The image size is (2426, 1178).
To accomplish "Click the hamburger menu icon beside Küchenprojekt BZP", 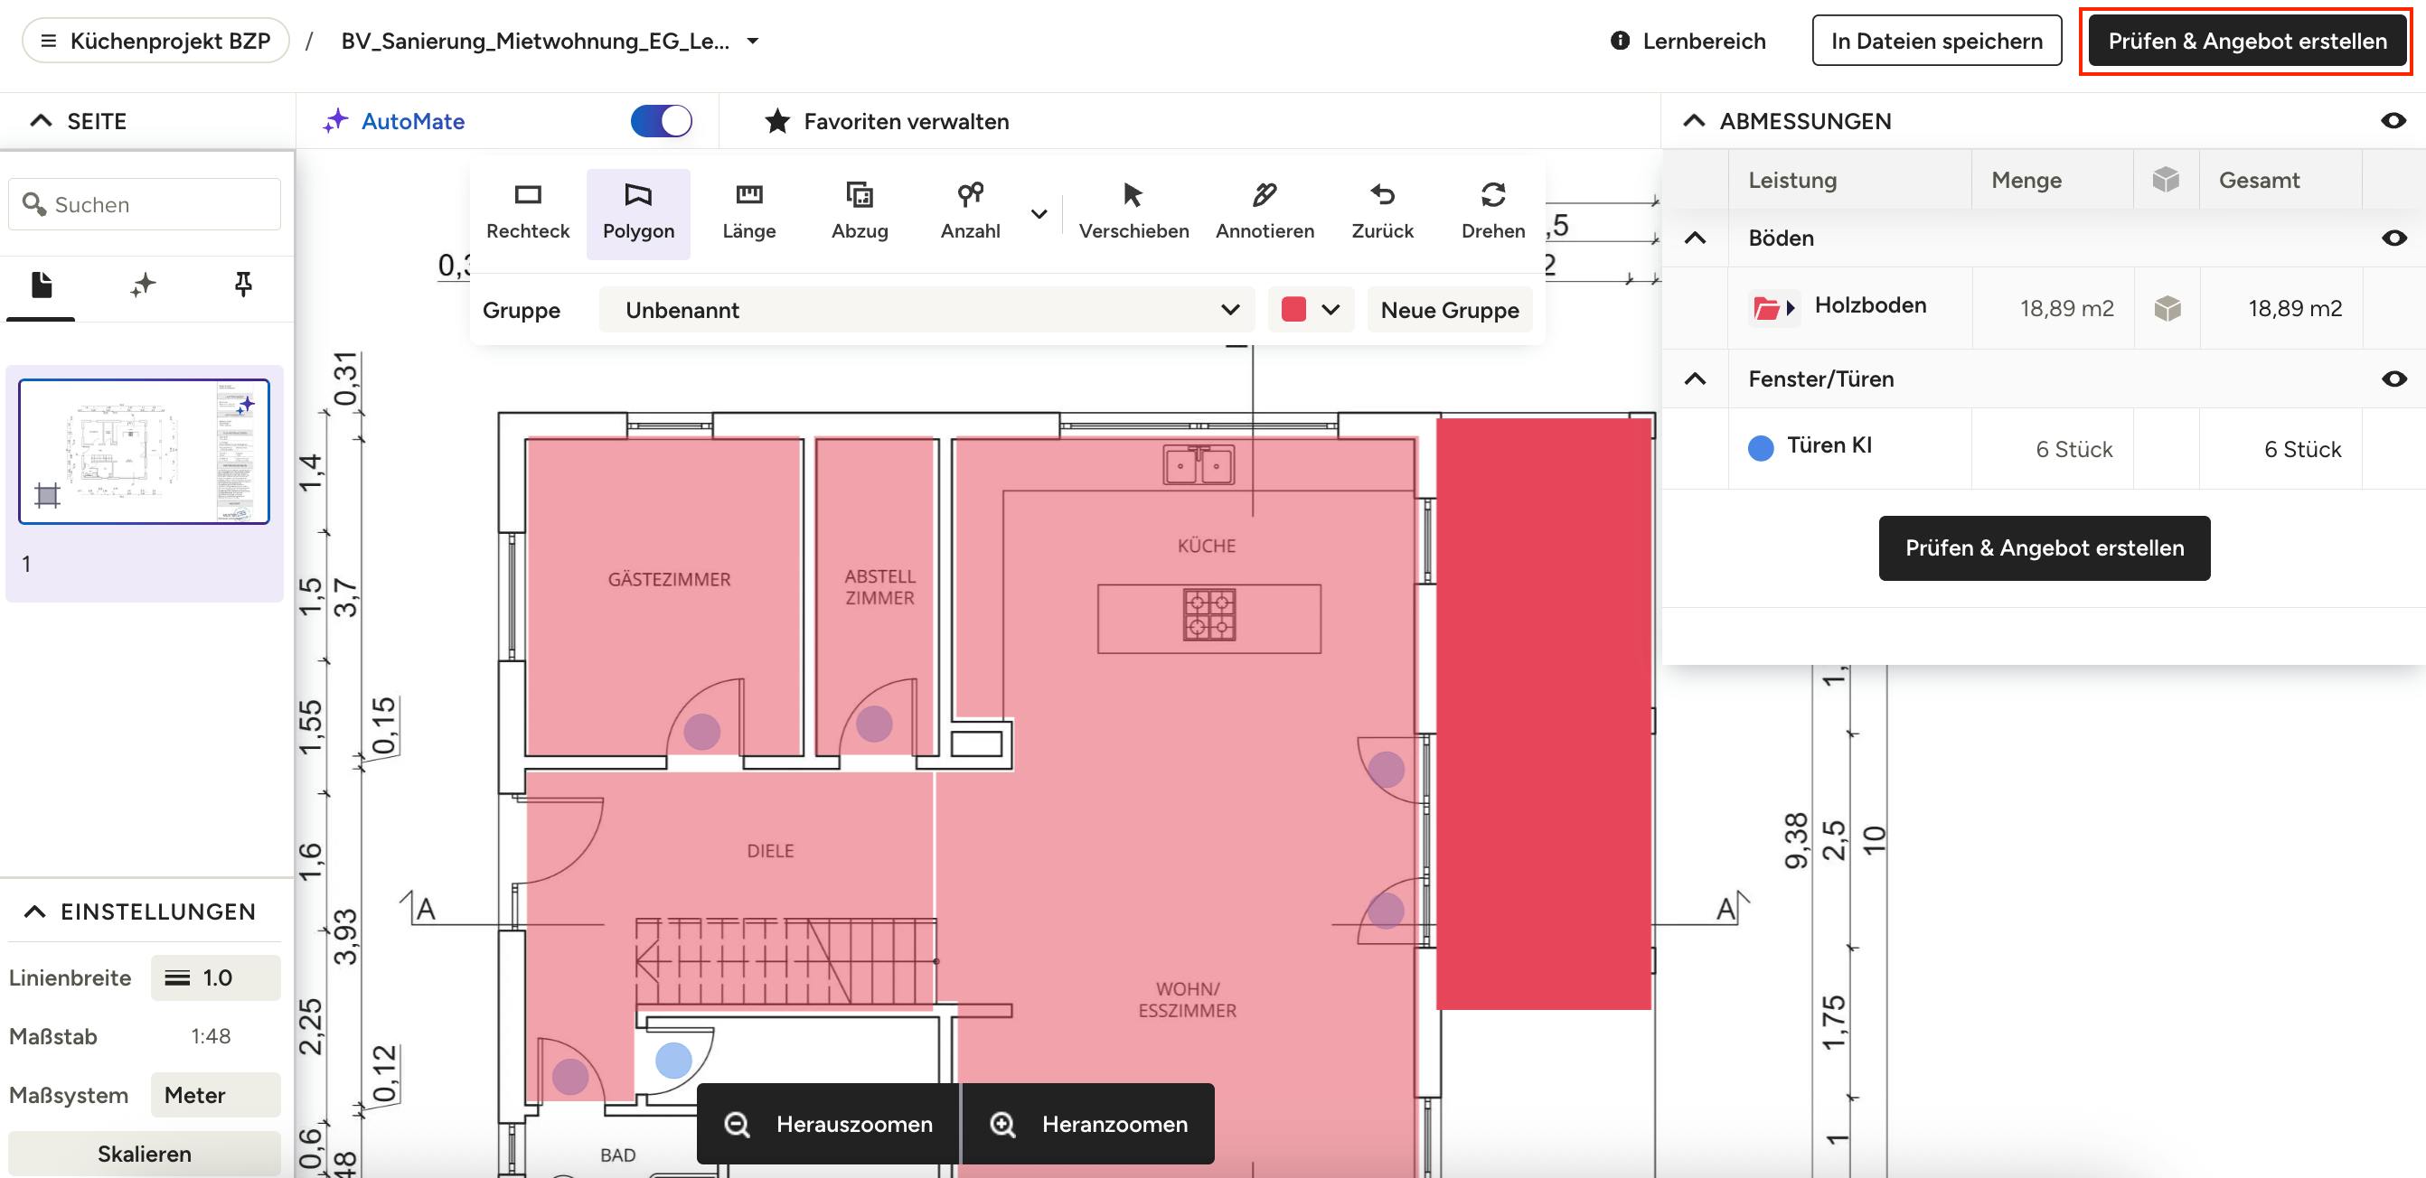I will pos(49,42).
